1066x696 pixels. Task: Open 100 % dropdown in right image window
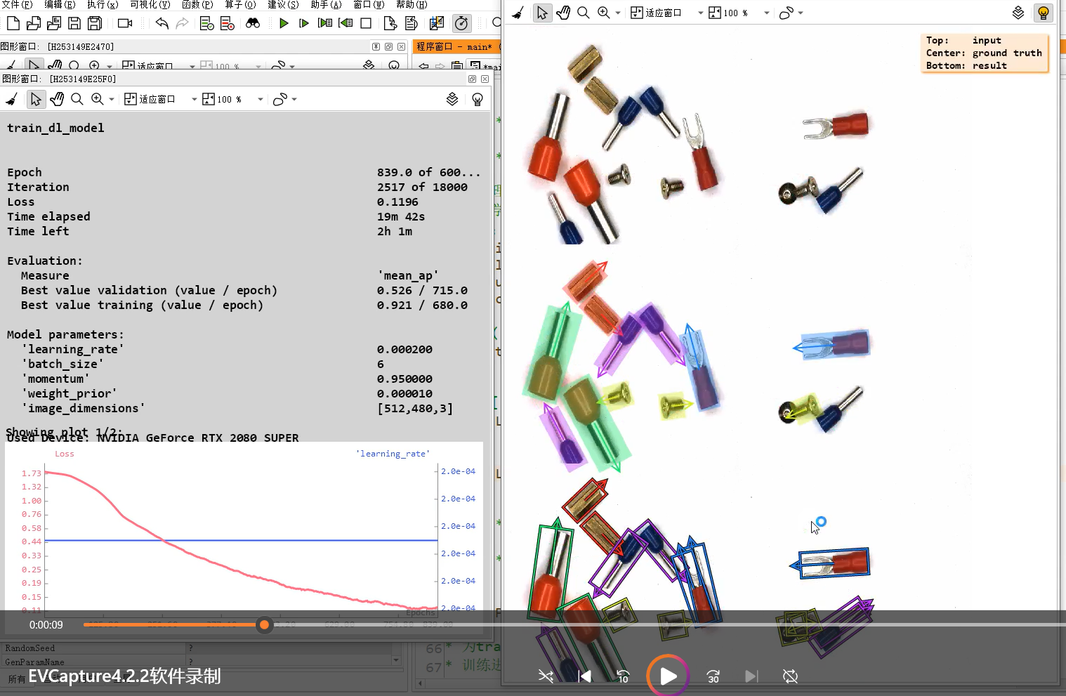[767, 13]
